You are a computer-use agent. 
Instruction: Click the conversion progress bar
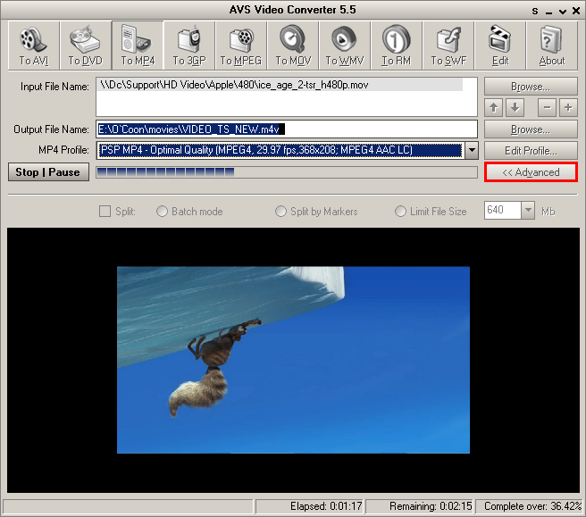tap(287, 172)
